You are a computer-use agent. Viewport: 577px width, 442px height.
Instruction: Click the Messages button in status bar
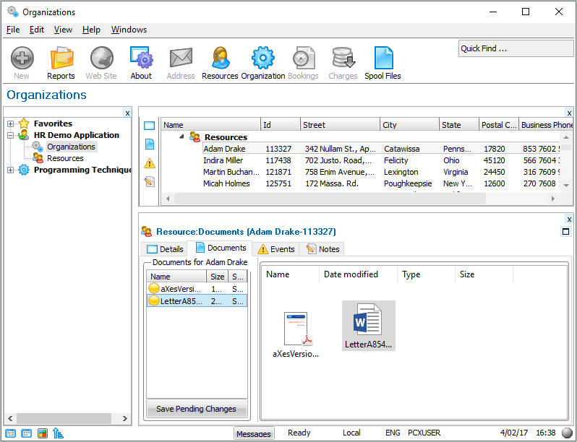click(254, 433)
